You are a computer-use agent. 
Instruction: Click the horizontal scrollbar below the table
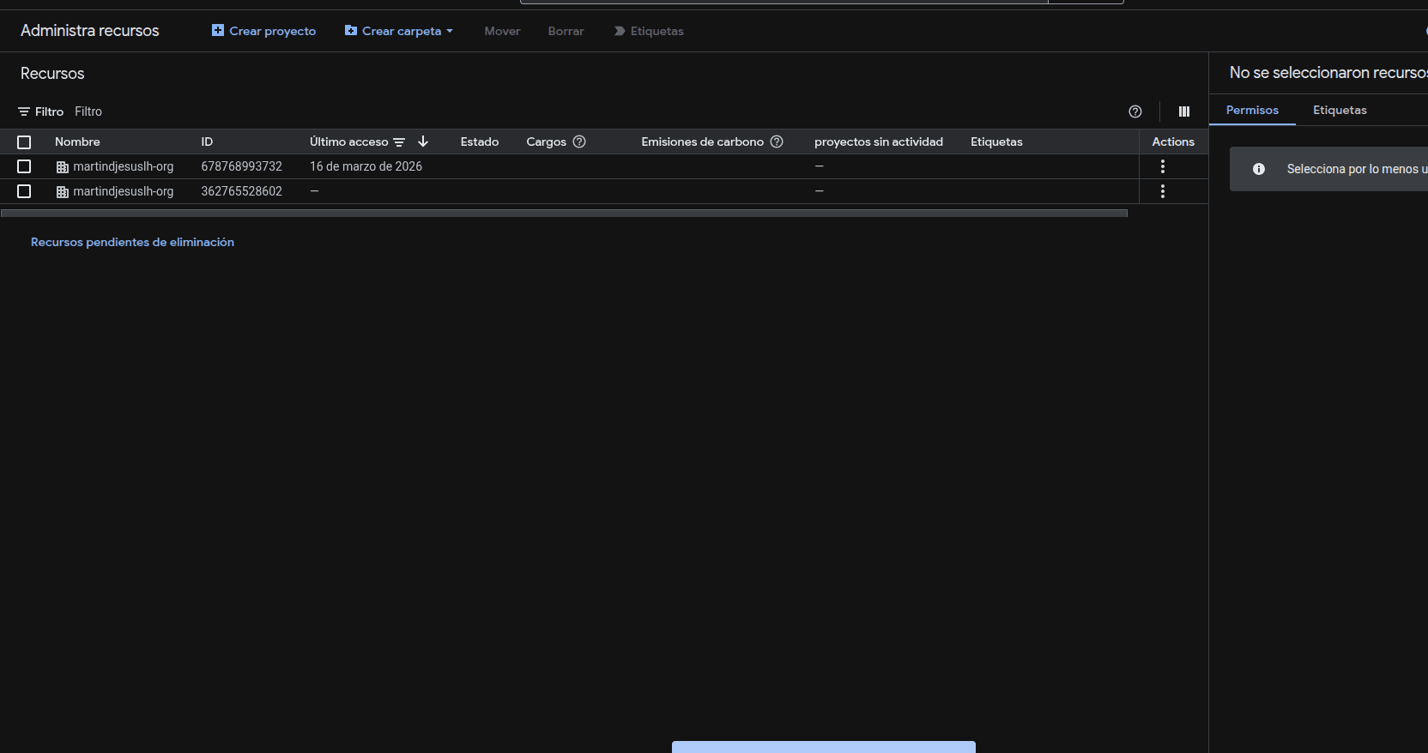pos(564,213)
